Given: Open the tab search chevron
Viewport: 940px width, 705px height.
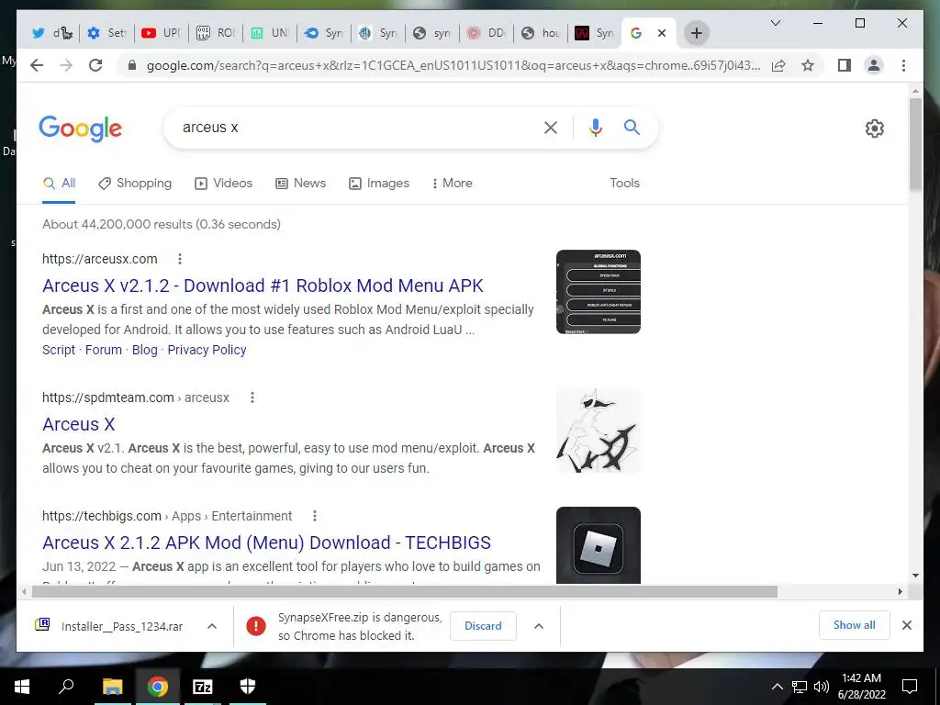Looking at the screenshot, I should pyautogui.click(x=775, y=23).
